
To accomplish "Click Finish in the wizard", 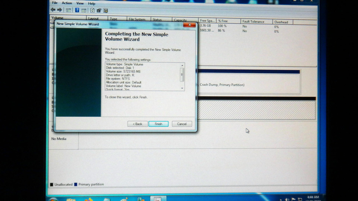I will point(159,124).
